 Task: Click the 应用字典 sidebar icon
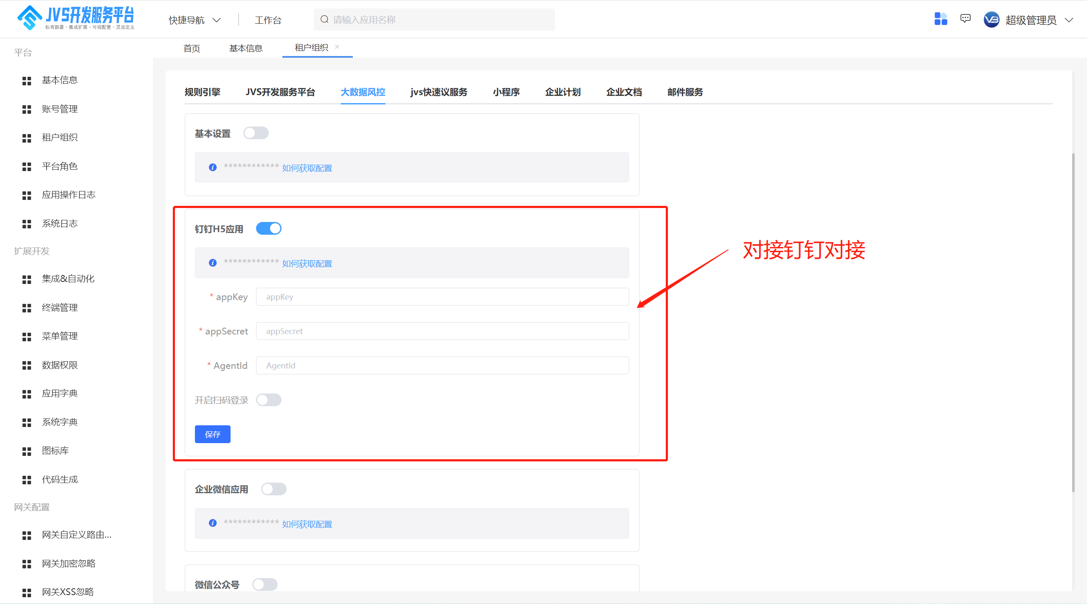27,394
